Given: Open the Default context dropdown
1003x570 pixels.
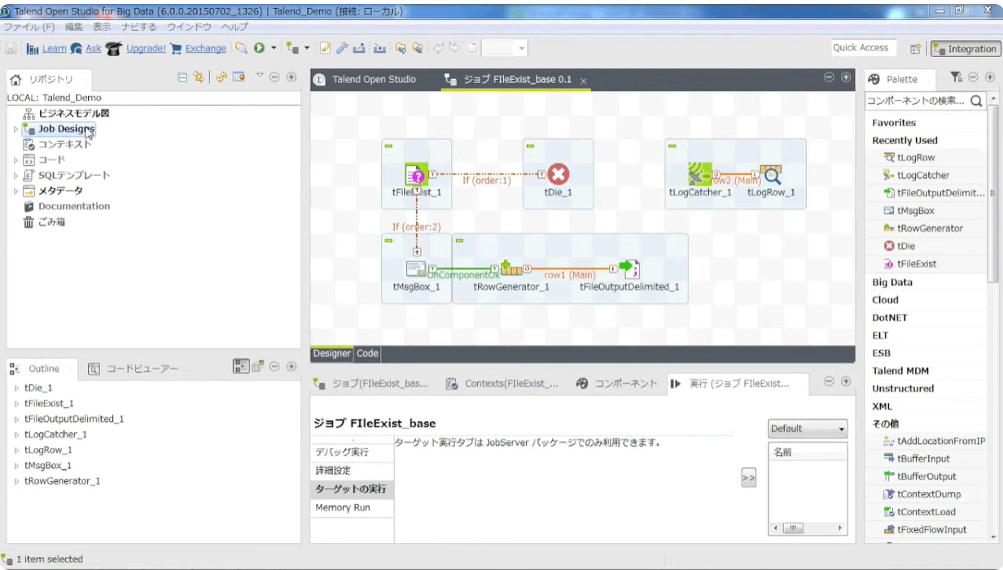Looking at the screenshot, I should tap(808, 428).
